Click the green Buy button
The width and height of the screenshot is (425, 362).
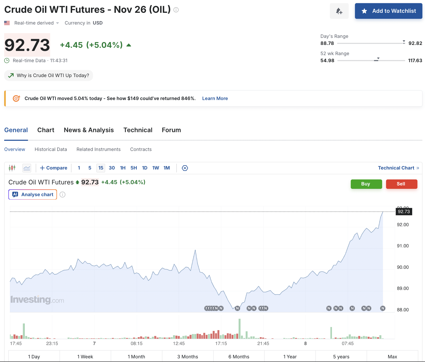click(x=366, y=184)
